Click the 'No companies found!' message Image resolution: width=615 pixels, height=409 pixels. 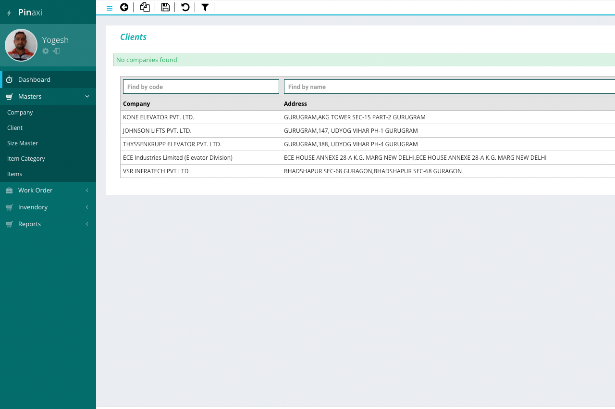(x=148, y=60)
